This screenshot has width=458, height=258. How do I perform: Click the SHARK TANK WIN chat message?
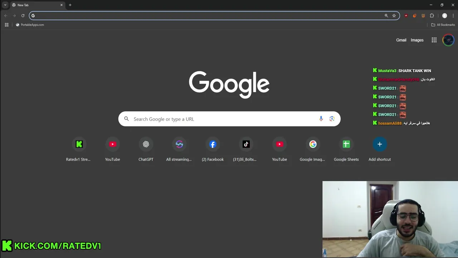coord(415,71)
